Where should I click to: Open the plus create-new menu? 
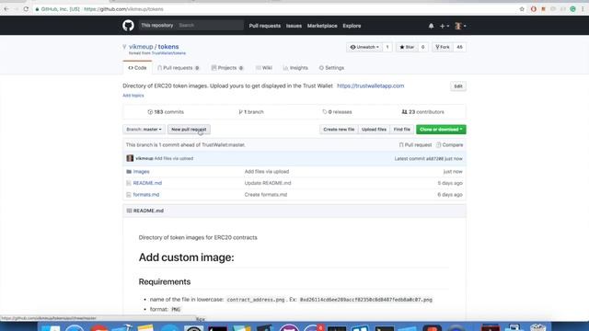(444, 26)
